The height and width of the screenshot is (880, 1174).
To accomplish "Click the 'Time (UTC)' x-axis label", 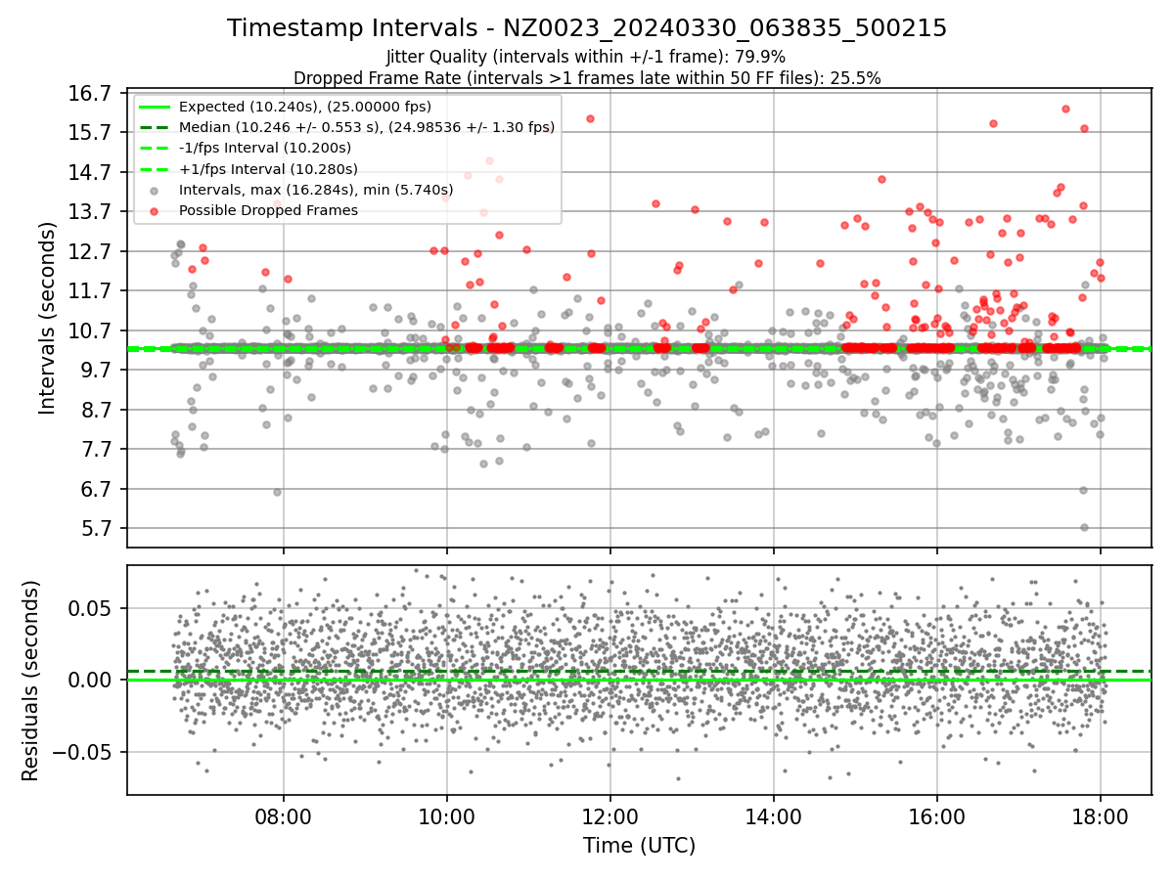I will click(x=639, y=846).
